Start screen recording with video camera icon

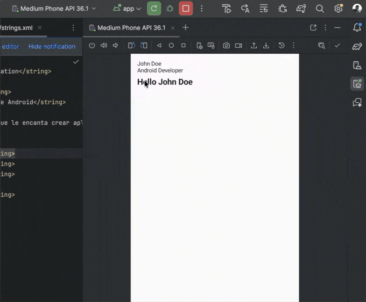[239, 46]
